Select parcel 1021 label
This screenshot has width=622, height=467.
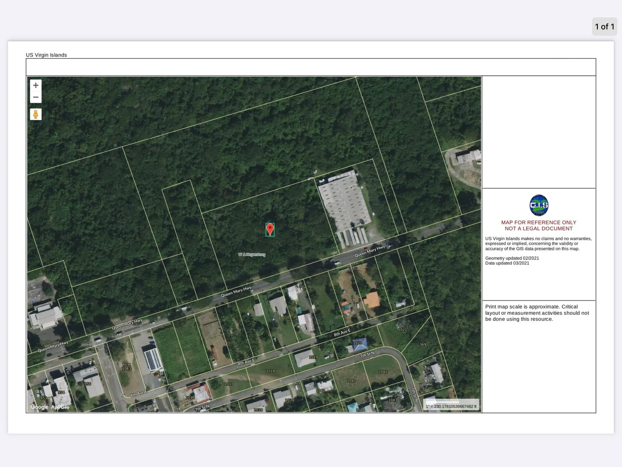click(403, 330)
